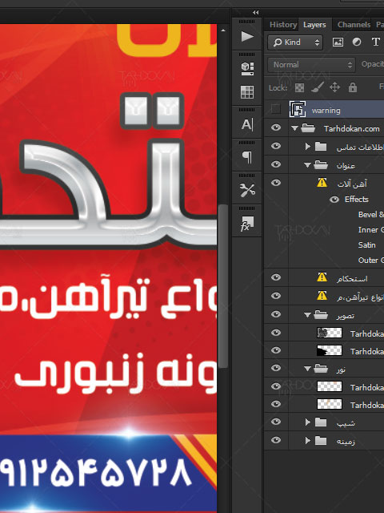Image resolution: width=384 pixels, height=513 pixels.
Task: Expand the اطلاعات تماس group
Action: pos(307,147)
